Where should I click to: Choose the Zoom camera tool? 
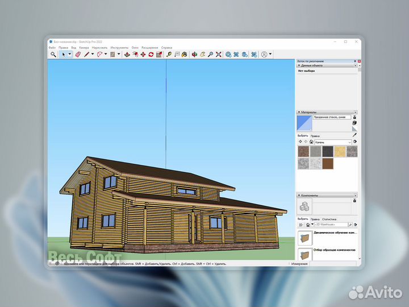pos(211,55)
